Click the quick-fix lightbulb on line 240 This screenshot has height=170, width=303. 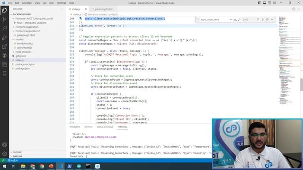coord(80,18)
